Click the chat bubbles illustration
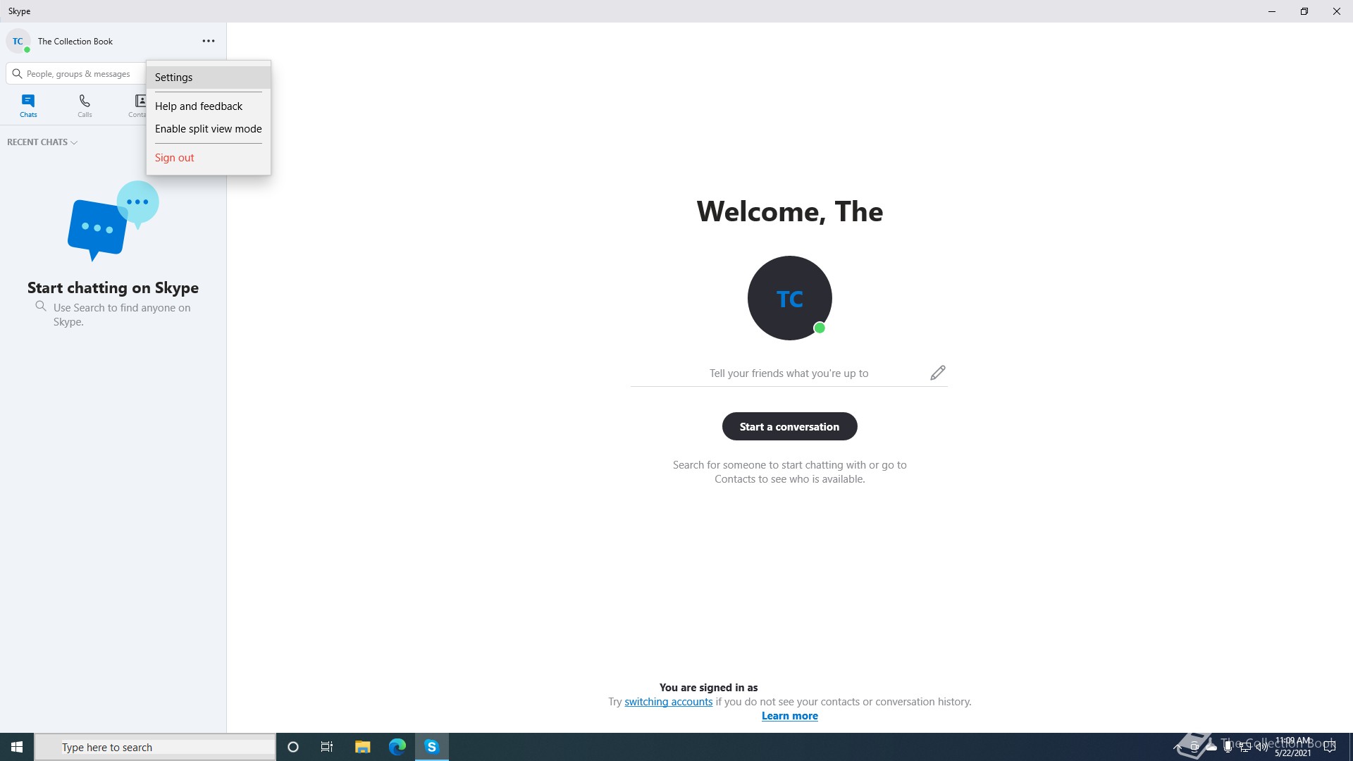 click(x=113, y=221)
